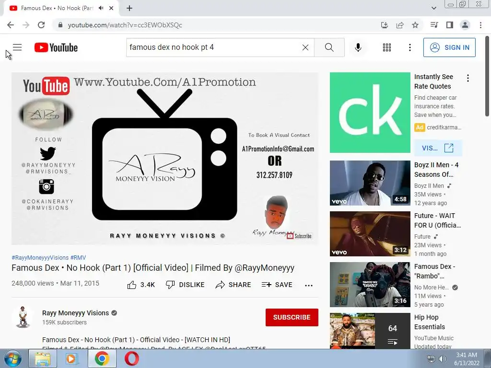This screenshot has height=368, width=491.
Task: Close the Famous Dex tab
Action: [111, 8]
